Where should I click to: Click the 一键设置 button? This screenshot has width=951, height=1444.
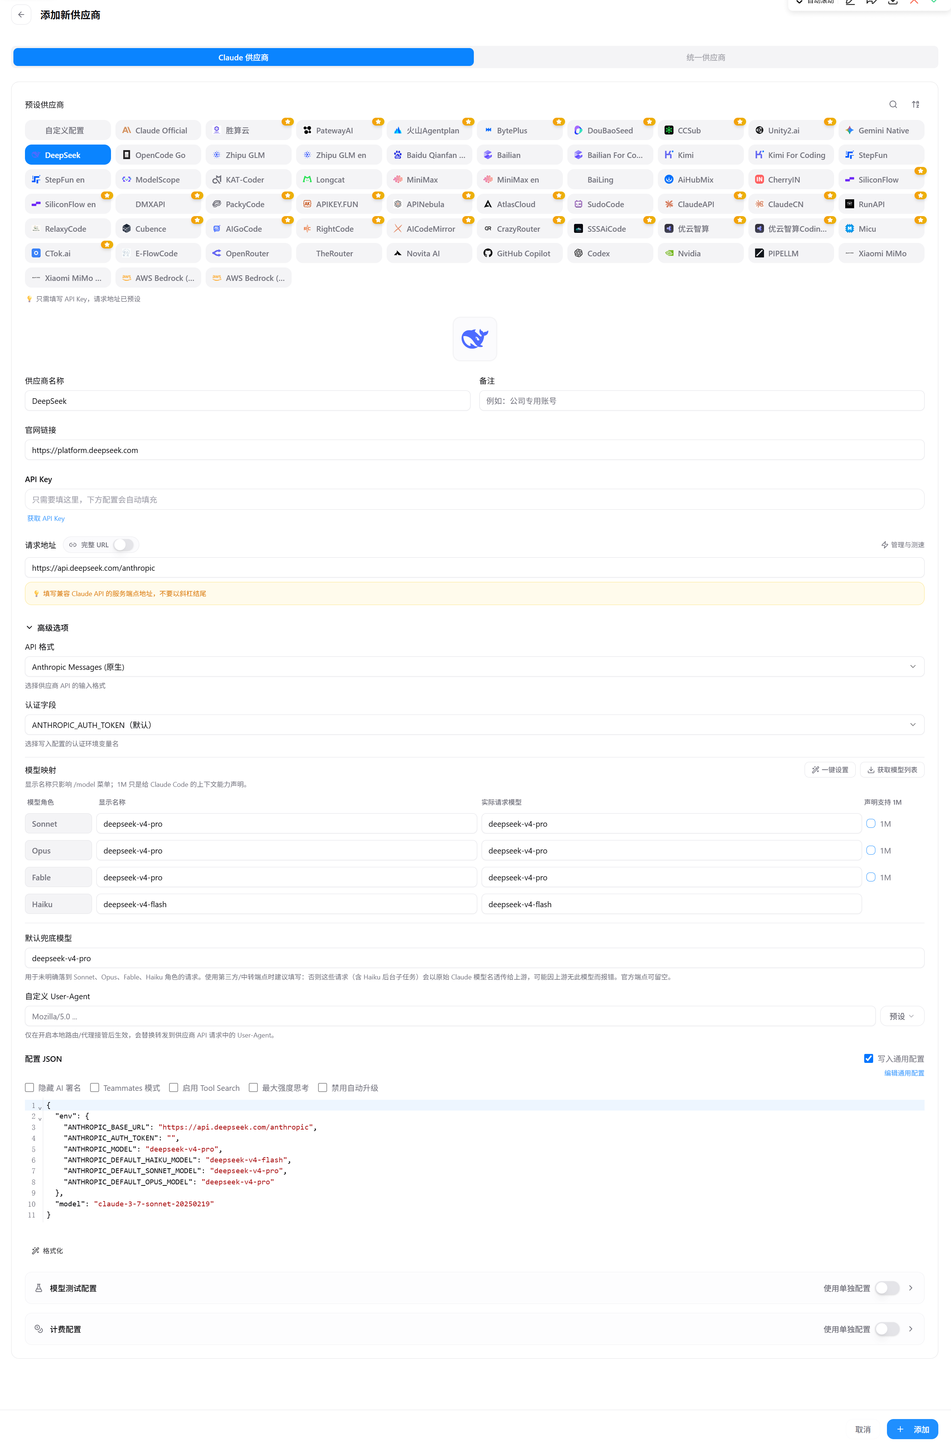click(830, 769)
